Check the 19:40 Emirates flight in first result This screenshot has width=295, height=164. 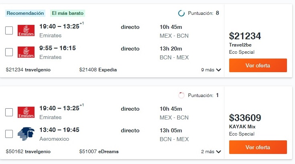click(x=9, y=30)
